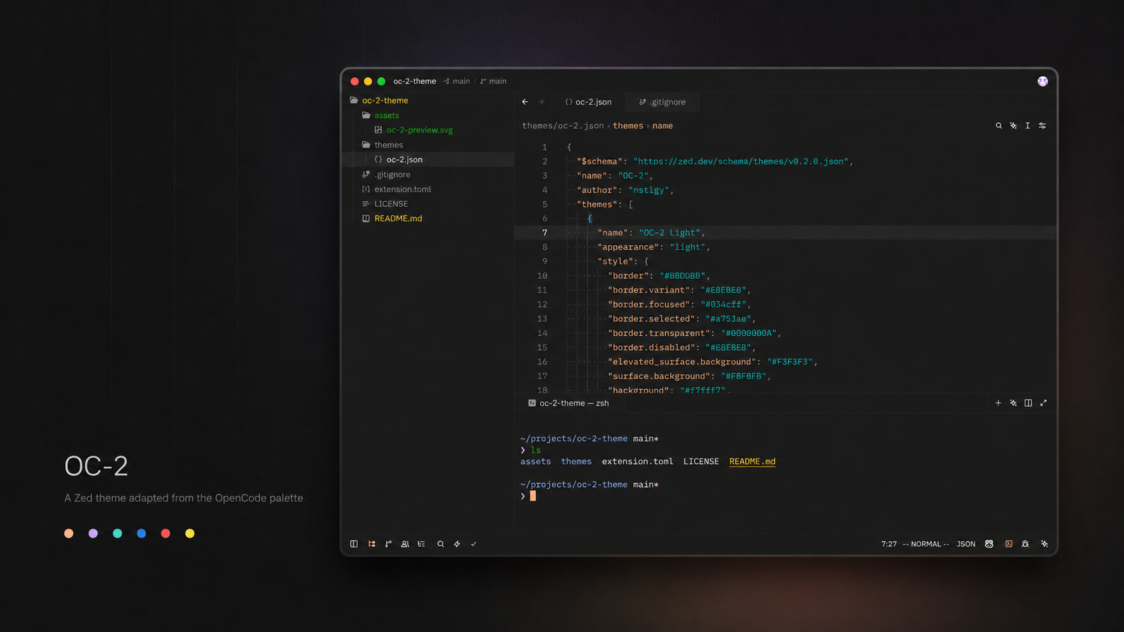The width and height of the screenshot is (1124, 632).
Task: Open the project panel icon in status bar
Action: 372,544
